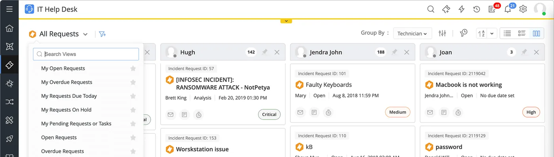Close the Joan column

pos(536,52)
